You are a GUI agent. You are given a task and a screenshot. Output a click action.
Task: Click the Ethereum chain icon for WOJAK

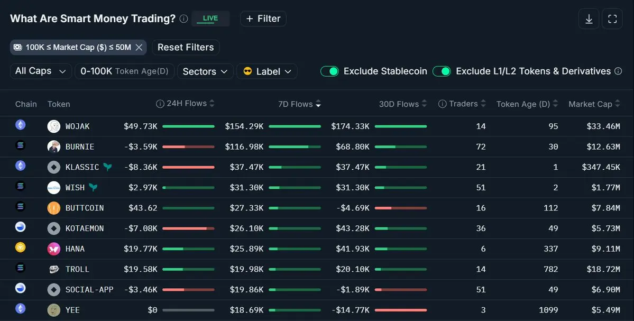pyautogui.click(x=20, y=124)
